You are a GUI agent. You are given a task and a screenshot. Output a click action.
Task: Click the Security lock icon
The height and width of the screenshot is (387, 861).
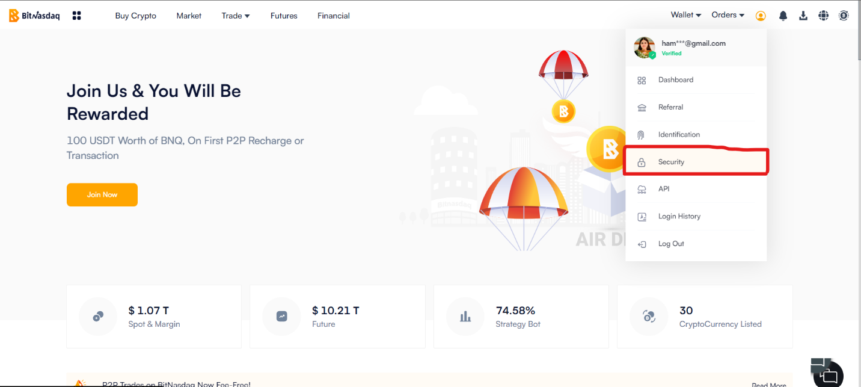coord(642,163)
